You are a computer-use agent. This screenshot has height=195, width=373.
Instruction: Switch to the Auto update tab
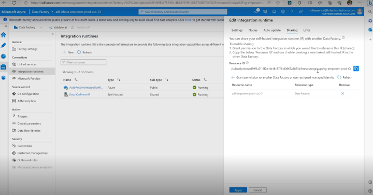(x=272, y=30)
